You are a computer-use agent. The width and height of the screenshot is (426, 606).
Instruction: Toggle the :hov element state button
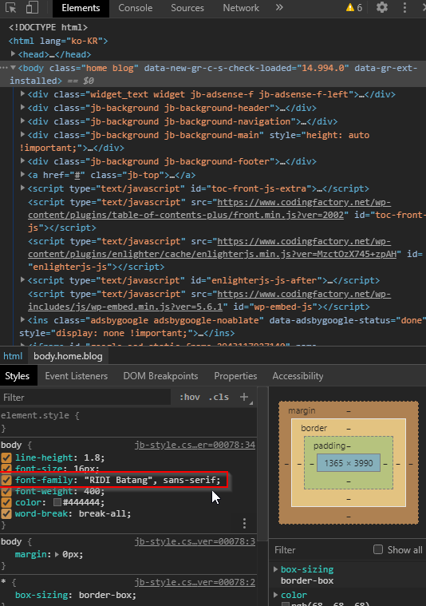(x=190, y=397)
